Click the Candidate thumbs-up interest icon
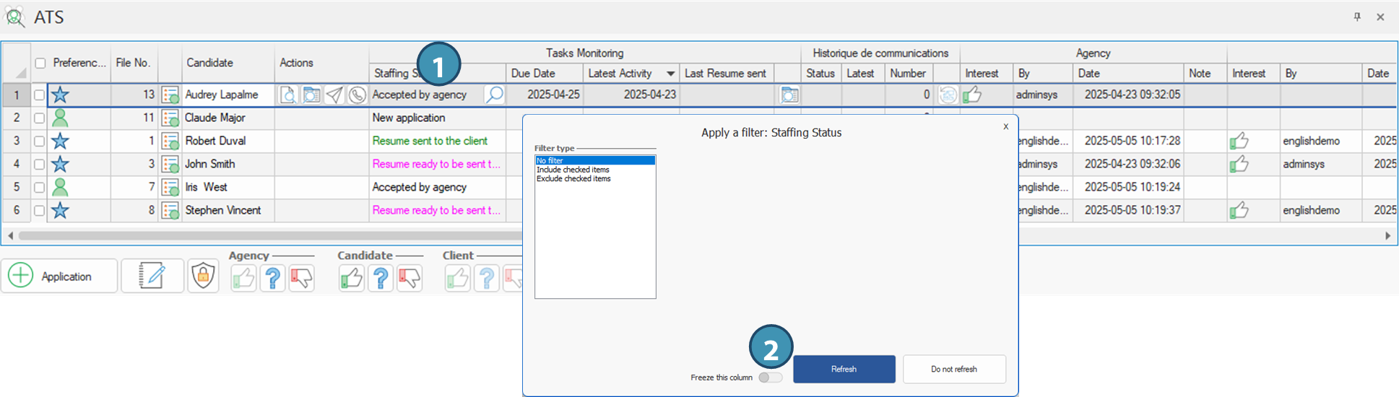This screenshot has height=397, width=1399. pyautogui.click(x=352, y=278)
